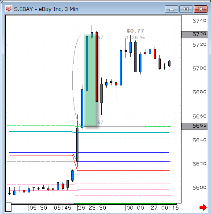Click the 5680 price label
211x214 pixels.
pos(200,92)
